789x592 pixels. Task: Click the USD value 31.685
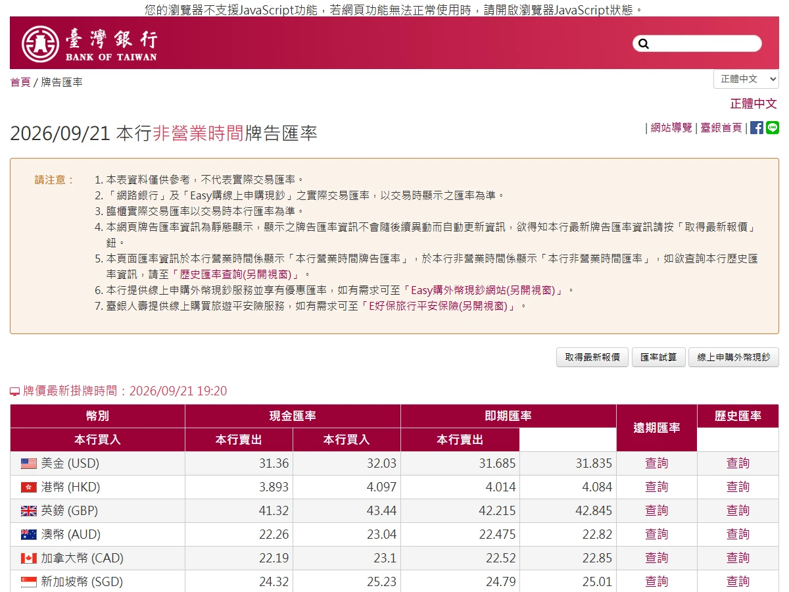(x=497, y=463)
